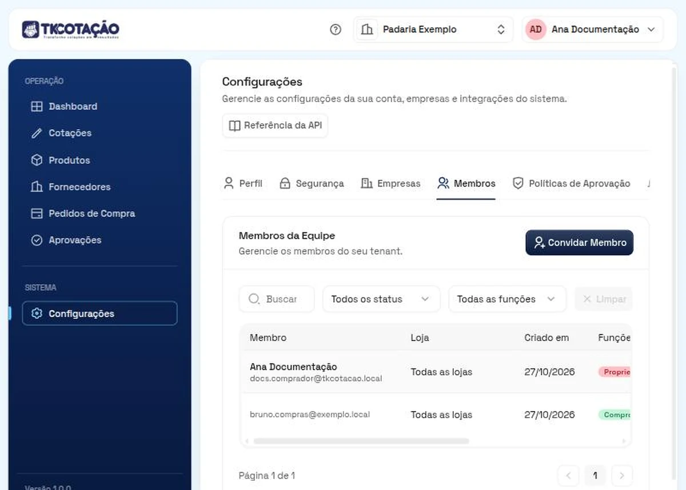Viewport: 686px width, 490px height.
Task: Select the Membros tab
Action: (466, 183)
